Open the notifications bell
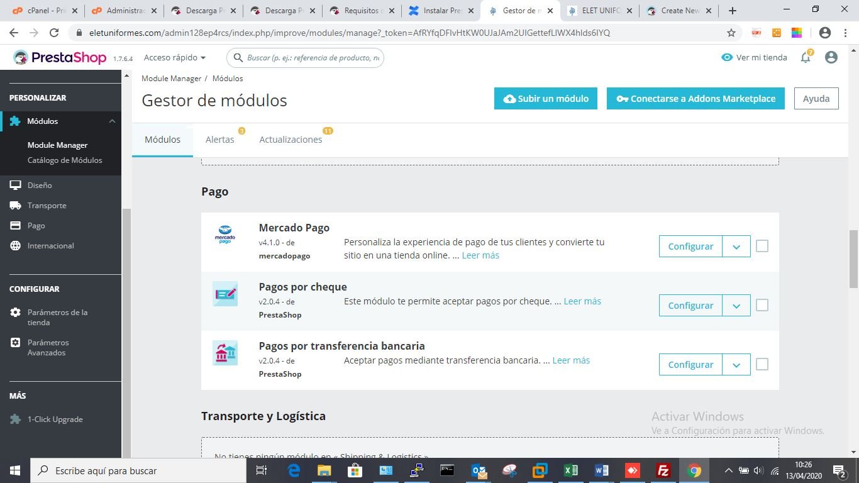 point(806,57)
